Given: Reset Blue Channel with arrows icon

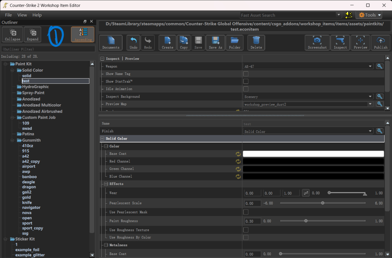Looking at the screenshot, I should pos(238,176).
